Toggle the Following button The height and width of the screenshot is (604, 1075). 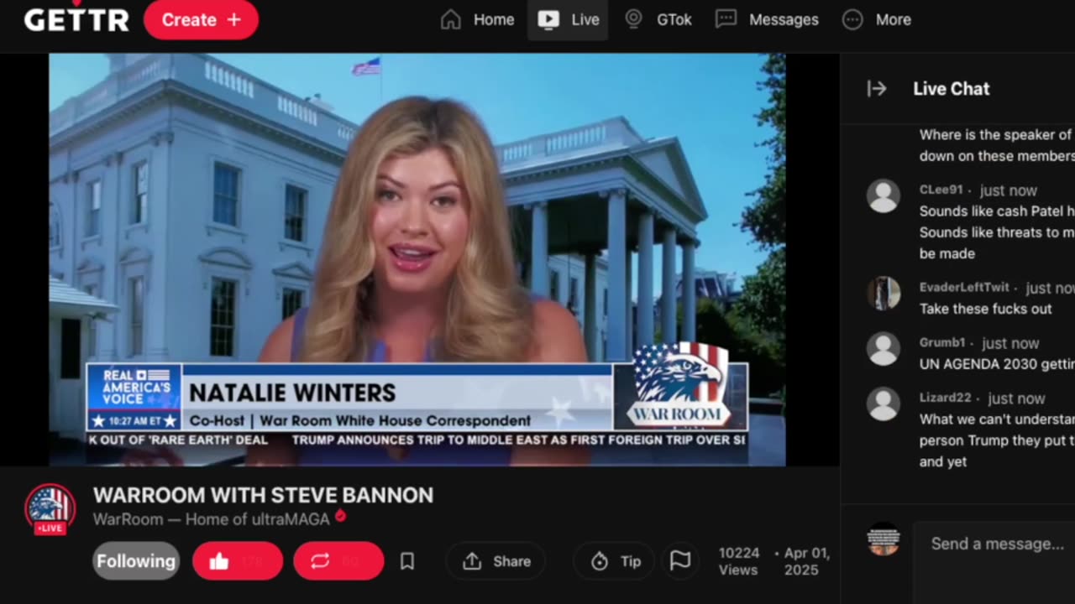coord(136,561)
